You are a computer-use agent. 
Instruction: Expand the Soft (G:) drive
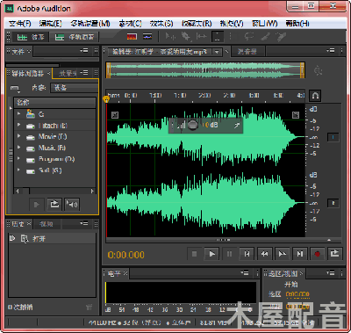pos(19,170)
